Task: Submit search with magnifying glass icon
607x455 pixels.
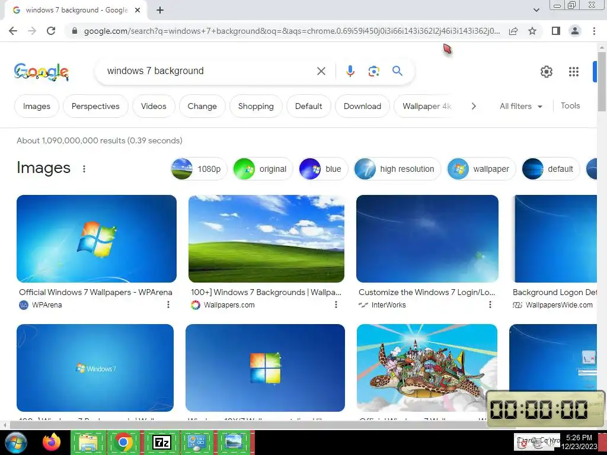Action: click(x=397, y=71)
